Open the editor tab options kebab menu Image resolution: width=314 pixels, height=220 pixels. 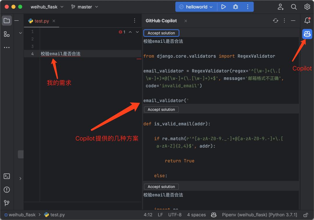[x=134, y=21]
